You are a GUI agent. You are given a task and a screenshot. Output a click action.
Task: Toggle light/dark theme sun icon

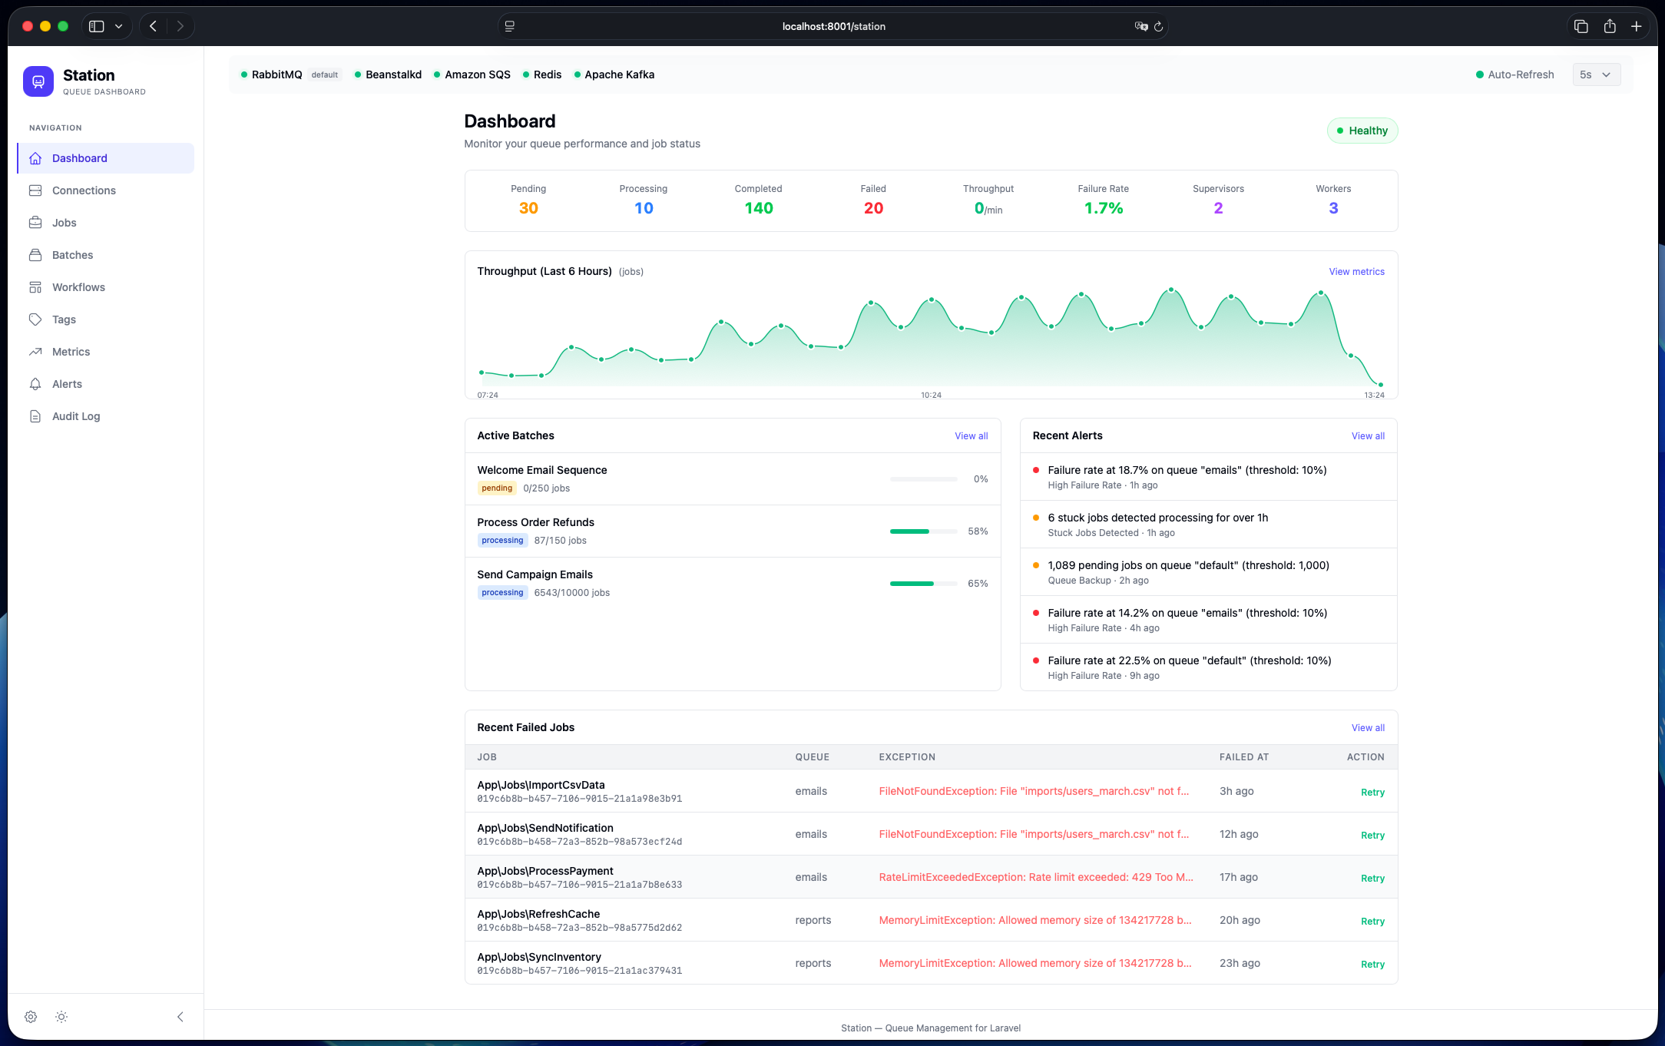click(61, 1017)
